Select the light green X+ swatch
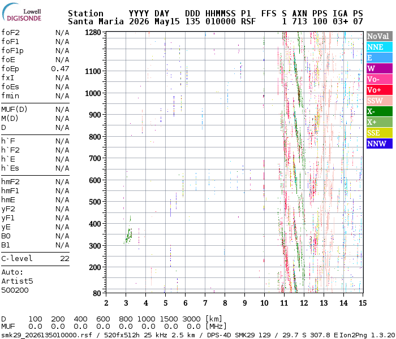The width and height of the screenshot is (396, 339). coord(380,122)
